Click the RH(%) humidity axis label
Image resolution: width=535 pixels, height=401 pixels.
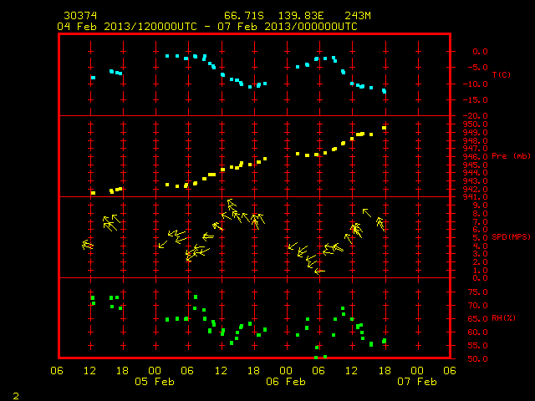[x=503, y=318]
